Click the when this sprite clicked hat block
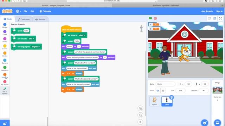Image resolution: width=225 pixels, height=126 pixels. point(71,29)
